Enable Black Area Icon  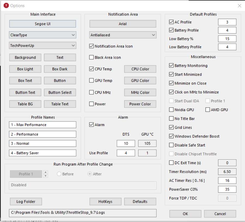[91, 57]
